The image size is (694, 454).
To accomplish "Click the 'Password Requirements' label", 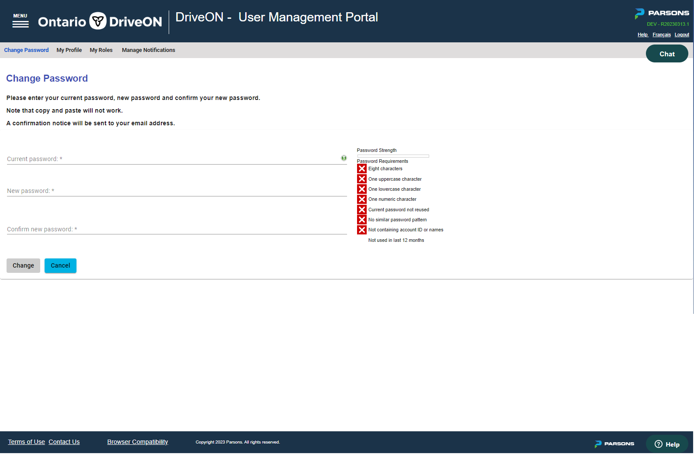I will tap(382, 161).
